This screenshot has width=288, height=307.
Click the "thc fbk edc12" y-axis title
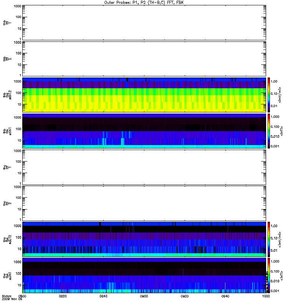tap(7, 239)
